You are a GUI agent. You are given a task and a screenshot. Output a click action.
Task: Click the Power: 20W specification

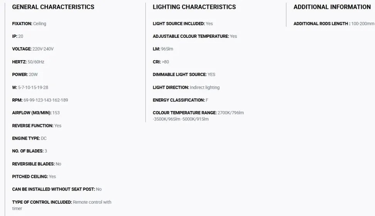point(25,74)
